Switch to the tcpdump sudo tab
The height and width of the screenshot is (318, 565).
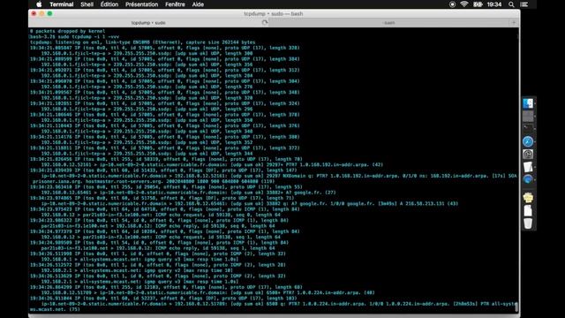[148, 23]
